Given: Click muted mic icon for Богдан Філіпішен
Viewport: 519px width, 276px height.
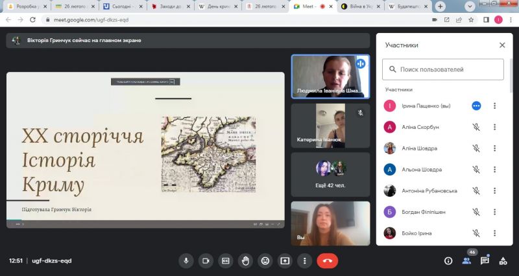Looking at the screenshot, I should [476, 212].
